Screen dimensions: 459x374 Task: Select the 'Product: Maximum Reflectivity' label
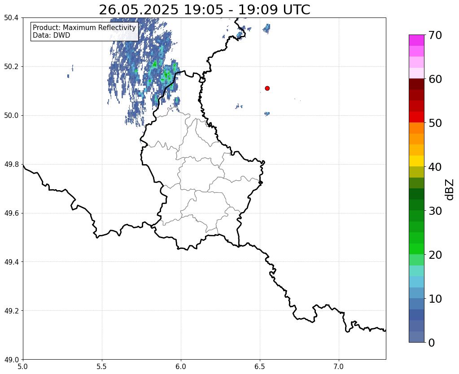(84, 27)
